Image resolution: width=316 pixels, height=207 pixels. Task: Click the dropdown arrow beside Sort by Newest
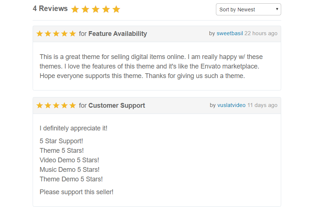click(x=277, y=9)
